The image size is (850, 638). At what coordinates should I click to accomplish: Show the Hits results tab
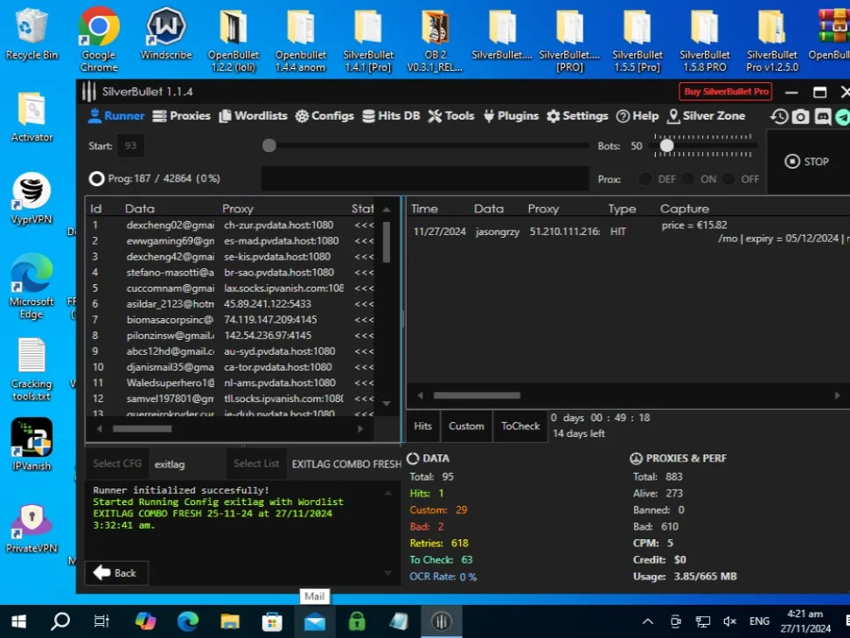[423, 426]
